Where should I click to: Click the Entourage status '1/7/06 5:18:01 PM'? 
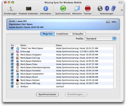tap(89, 51)
